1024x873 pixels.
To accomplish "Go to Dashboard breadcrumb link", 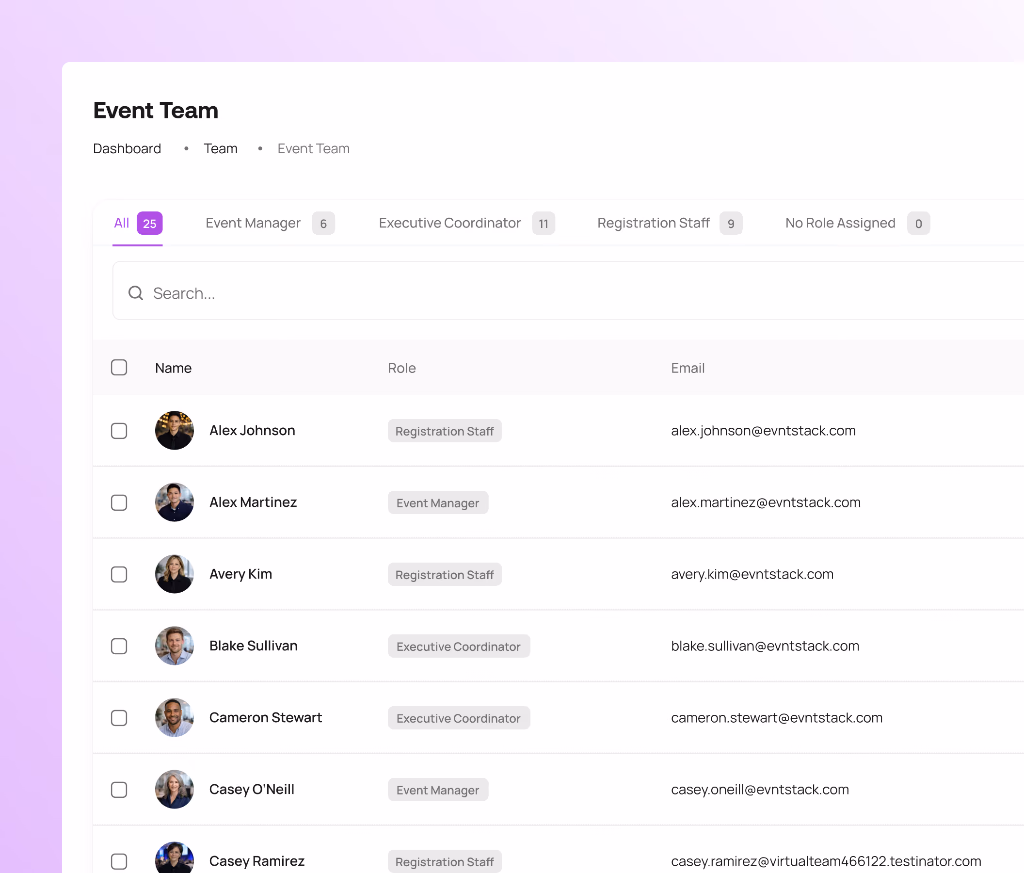I will (127, 149).
